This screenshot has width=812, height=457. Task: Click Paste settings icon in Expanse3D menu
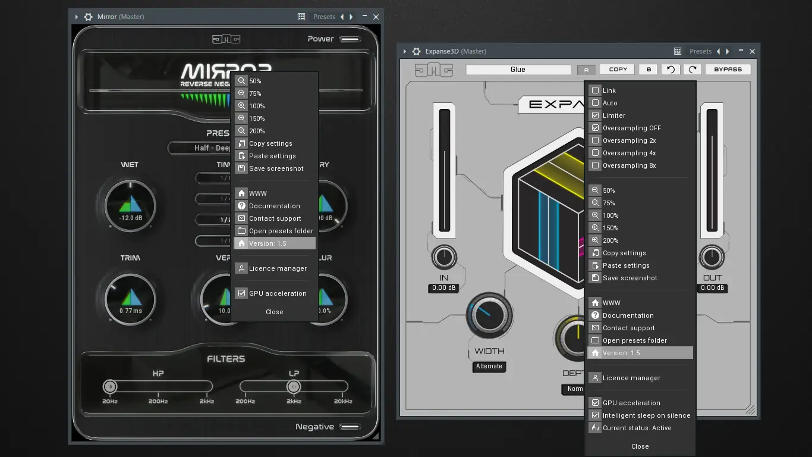pyautogui.click(x=595, y=265)
